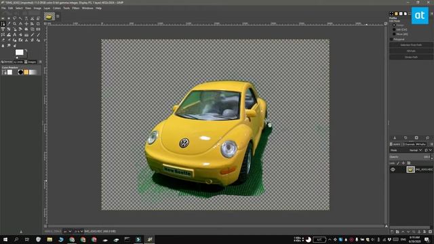This screenshot has width=434, height=244.
Task: Reset colors to black and white
Action: [17, 57]
